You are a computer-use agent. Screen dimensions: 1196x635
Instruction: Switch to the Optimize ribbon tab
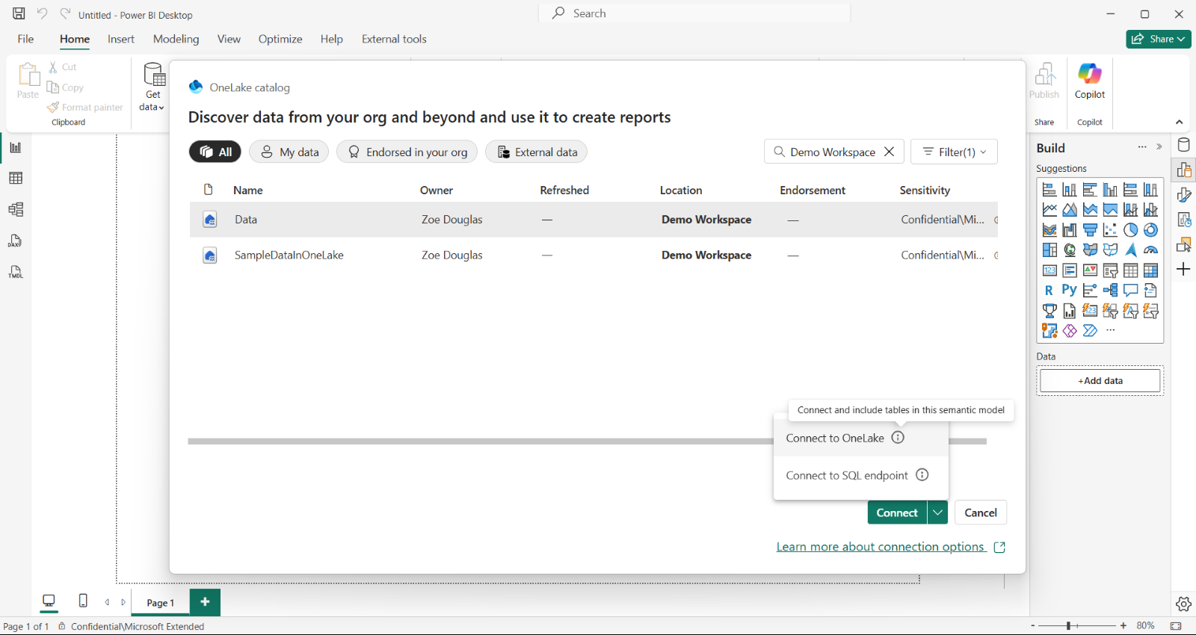tap(280, 39)
